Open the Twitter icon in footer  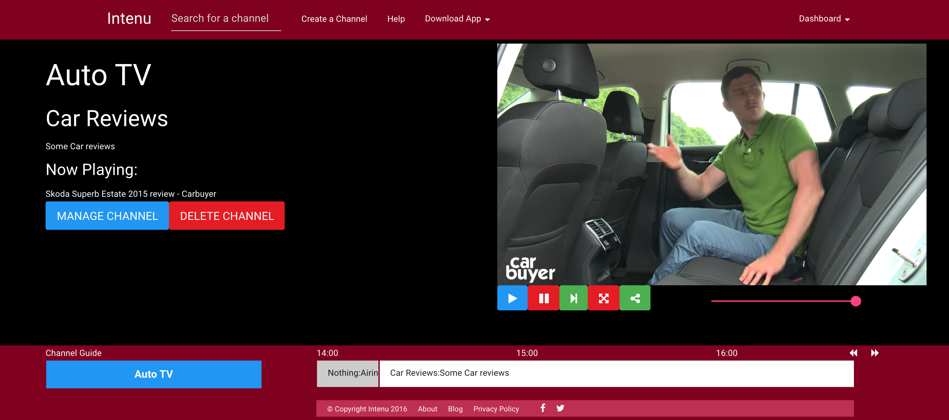tap(560, 408)
